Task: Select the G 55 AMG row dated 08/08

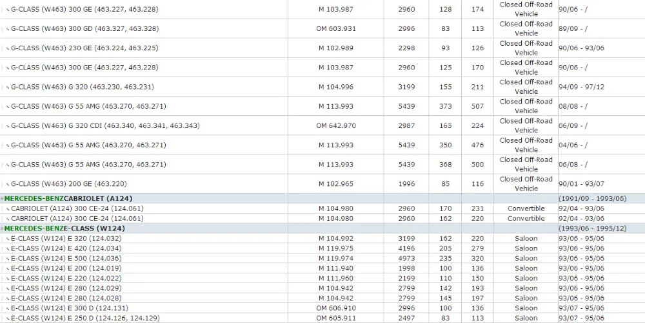Action: point(88,106)
